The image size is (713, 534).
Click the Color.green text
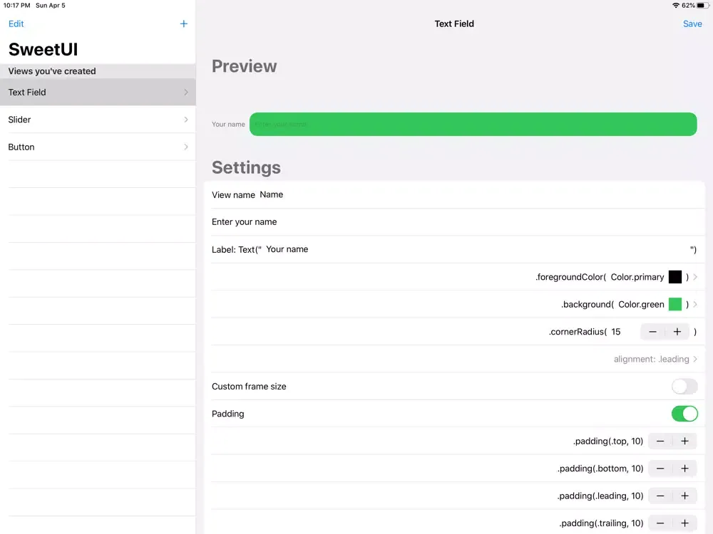tap(641, 304)
